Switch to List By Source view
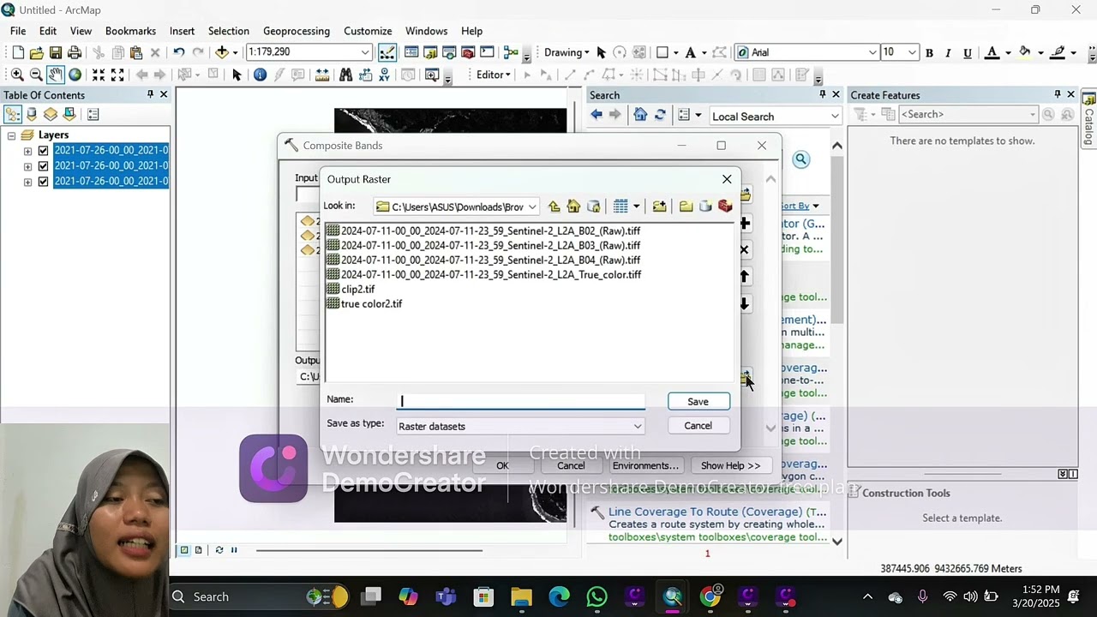The width and height of the screenshot is (1097, 617). (x=32, y=114)
